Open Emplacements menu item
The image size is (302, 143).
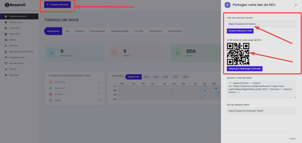tap(19, 58)
